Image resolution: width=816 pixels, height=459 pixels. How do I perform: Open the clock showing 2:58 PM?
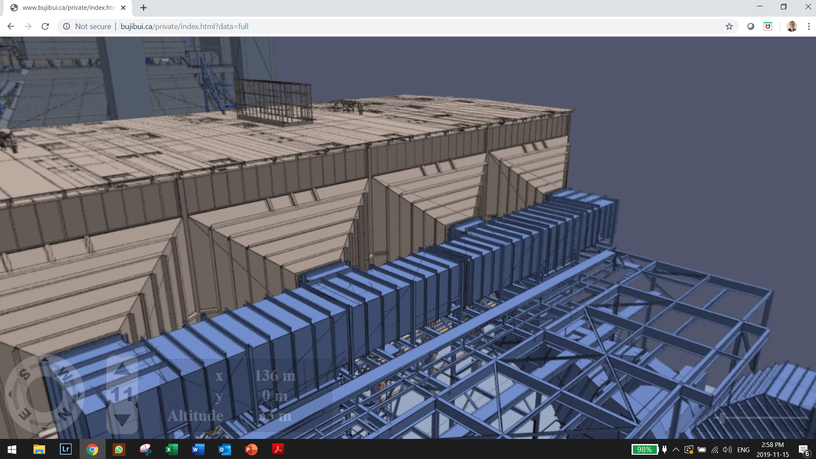click(x=773, y=449)
